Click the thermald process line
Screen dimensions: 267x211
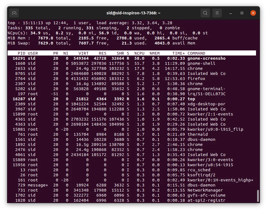[x=132, y=134]
